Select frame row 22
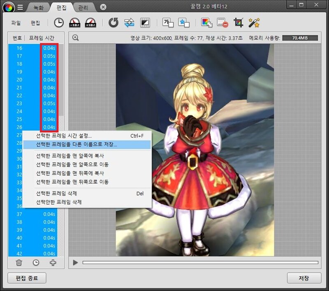 pos(33,96)
